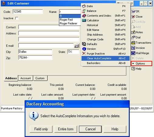
Task: Click the e-mail send icon beside E-mail field
Action: coord(77,46)
